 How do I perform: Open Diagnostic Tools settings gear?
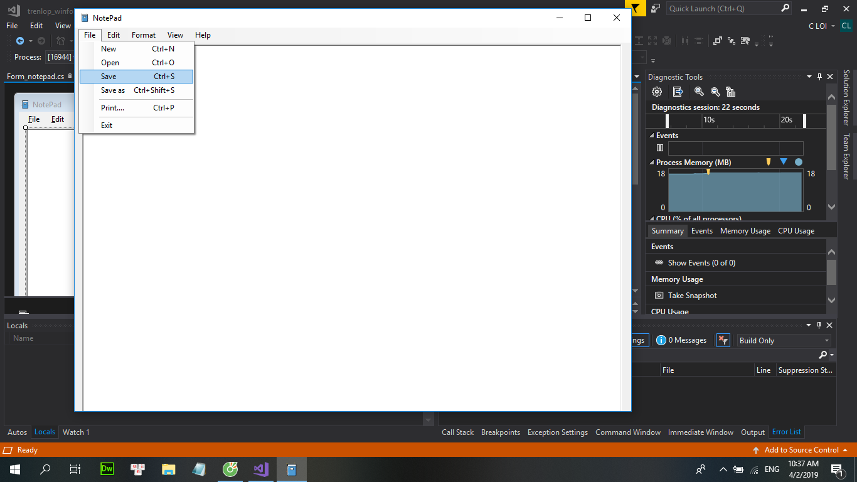[657, 92]
